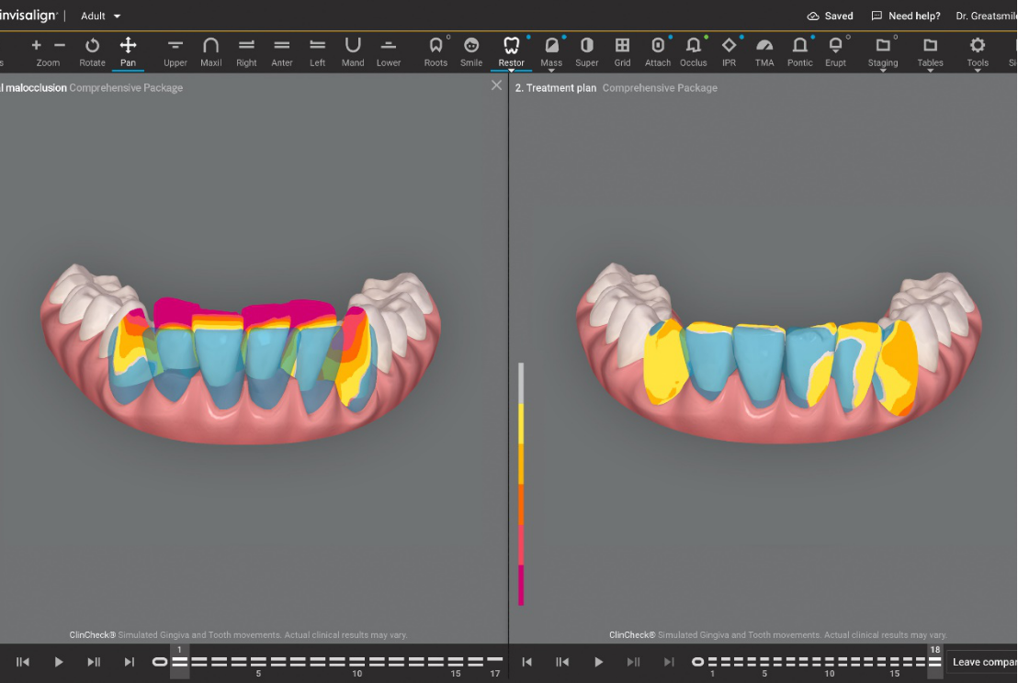This screenshot has height=683, width=1018.
Task: Open the TMA tool
Action: pyautogui.click(x=764, y=52)
